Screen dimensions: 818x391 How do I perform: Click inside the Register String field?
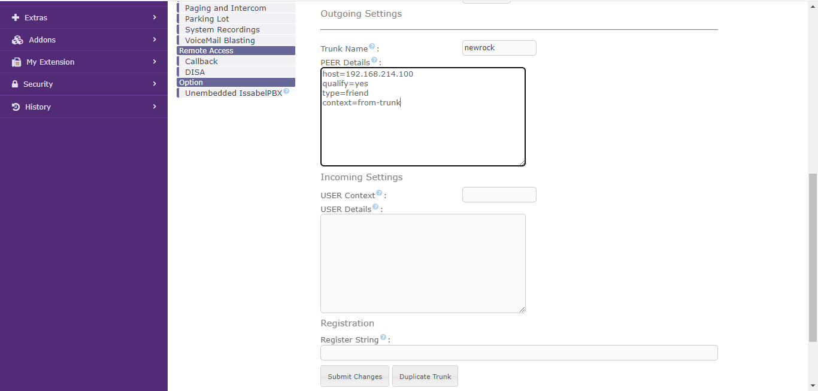[519, 353]
